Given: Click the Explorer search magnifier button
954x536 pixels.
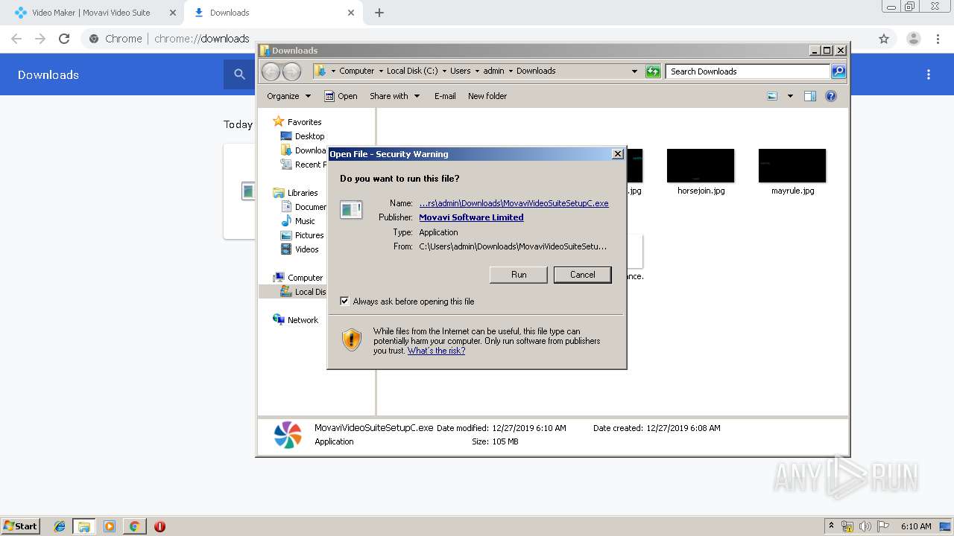Looking at the screenshot, I should pos(838,71).
